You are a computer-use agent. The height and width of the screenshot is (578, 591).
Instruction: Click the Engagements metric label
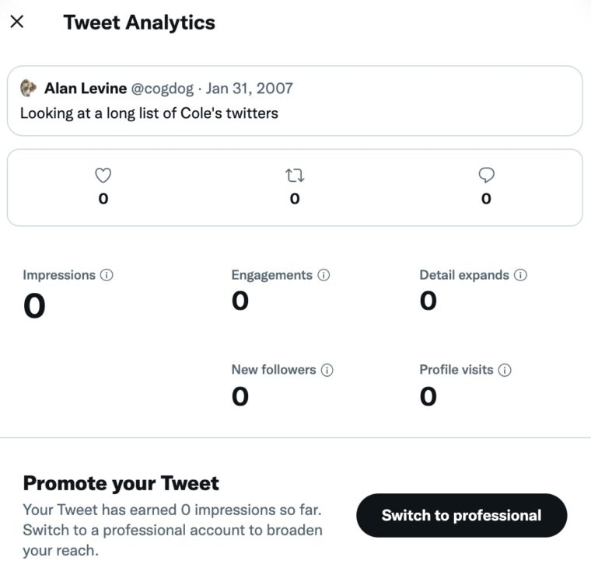pos(271,275)
